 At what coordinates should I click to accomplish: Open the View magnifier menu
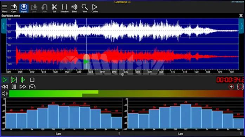[85, 8]
